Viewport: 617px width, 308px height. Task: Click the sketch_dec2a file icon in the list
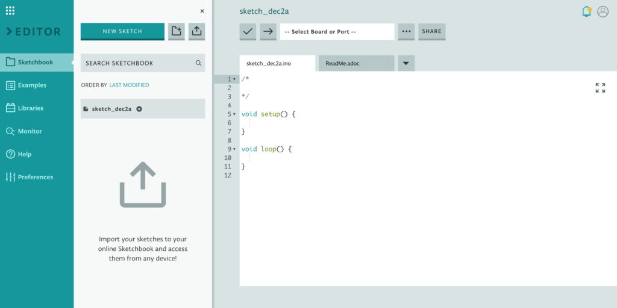click(x=86, y=109)
